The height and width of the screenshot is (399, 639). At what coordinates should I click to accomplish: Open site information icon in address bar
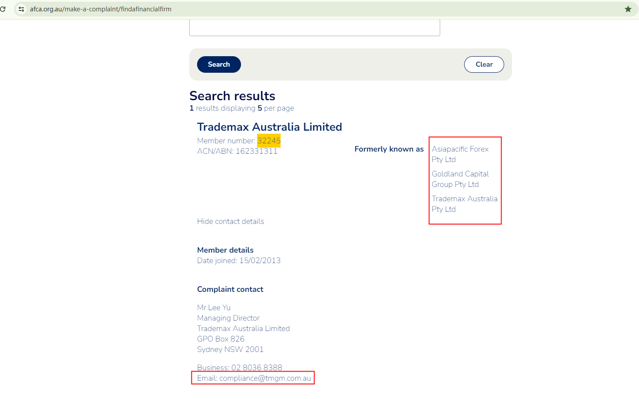[21, 9]
